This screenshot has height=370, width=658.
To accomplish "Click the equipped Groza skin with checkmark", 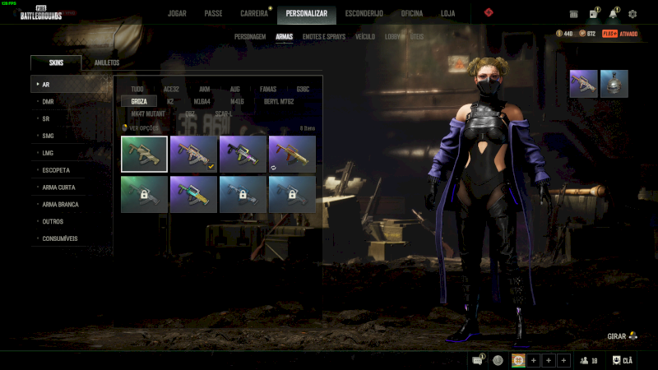I will 193,154.
